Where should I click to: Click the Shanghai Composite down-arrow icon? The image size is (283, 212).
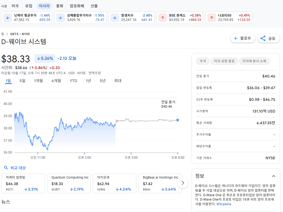[x=60, y=18]
